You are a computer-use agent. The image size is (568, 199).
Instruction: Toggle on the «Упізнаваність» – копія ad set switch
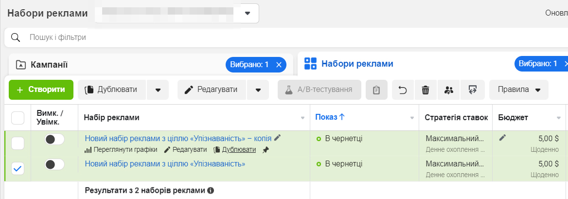coord(54,139)
